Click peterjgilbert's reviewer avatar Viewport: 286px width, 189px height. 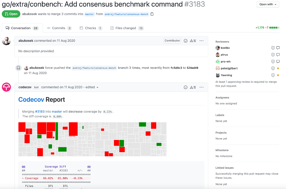218,68
